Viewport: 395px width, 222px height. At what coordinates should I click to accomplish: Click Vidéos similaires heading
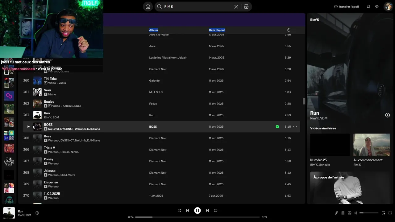tap(323, 128)
